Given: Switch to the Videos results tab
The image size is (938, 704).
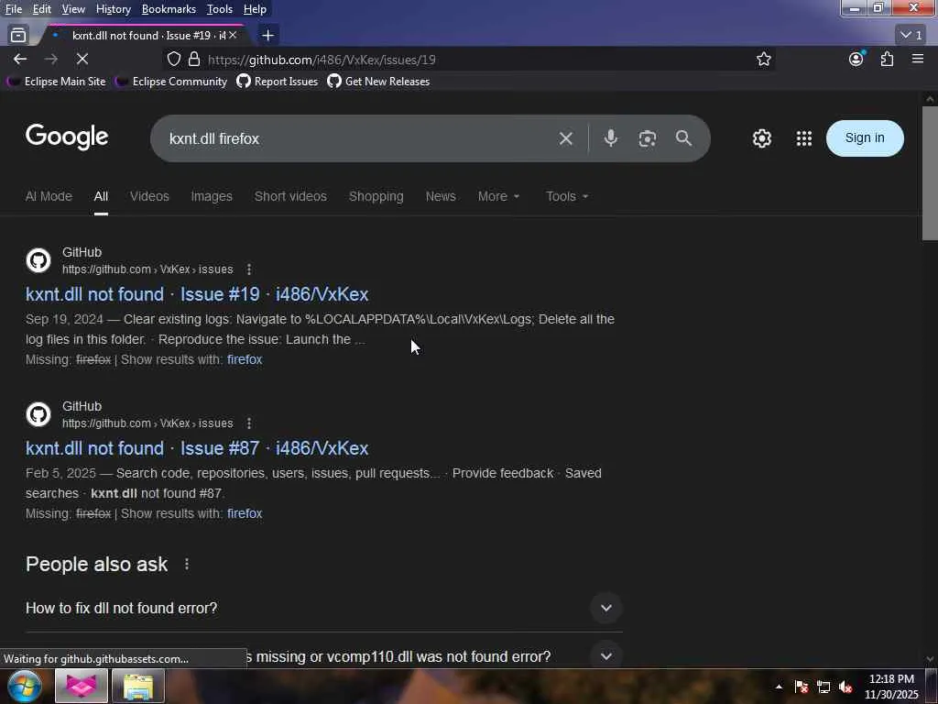Looking at the screenshot, I should 149,196.
